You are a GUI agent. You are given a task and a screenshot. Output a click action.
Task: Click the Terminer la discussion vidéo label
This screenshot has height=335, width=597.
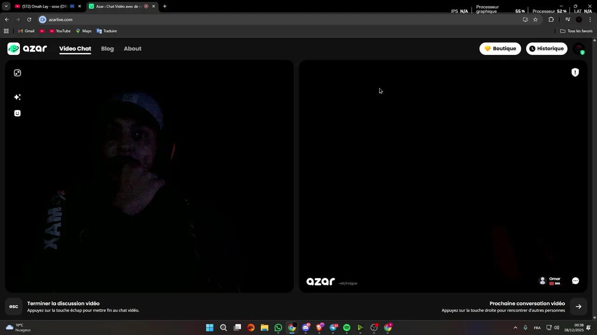63,303
